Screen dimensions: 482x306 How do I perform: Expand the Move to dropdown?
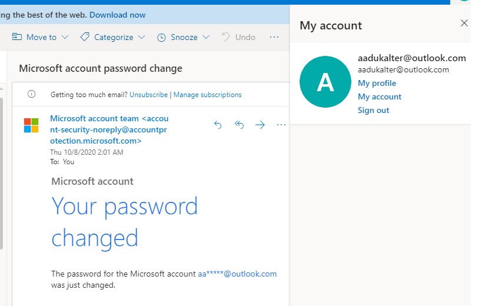[40, 37]
